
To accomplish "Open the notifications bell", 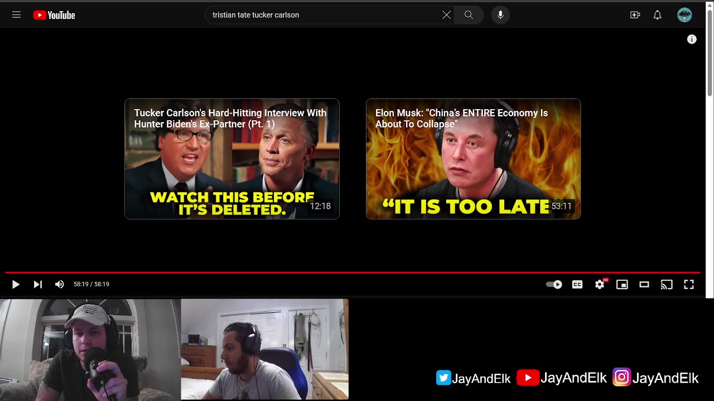I will [657, 15].
